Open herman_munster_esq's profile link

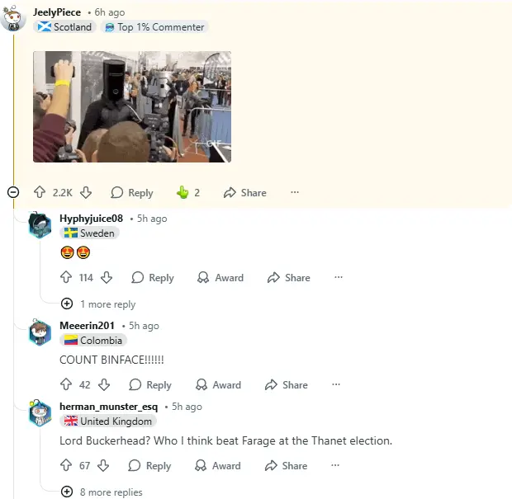(108, 407)
